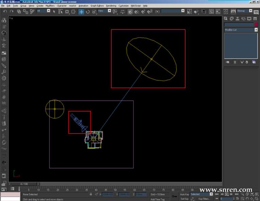Screen dimensions: 260x201
Task: Toggle 3D Snaps on toolbar
Action: pos(130,12)
